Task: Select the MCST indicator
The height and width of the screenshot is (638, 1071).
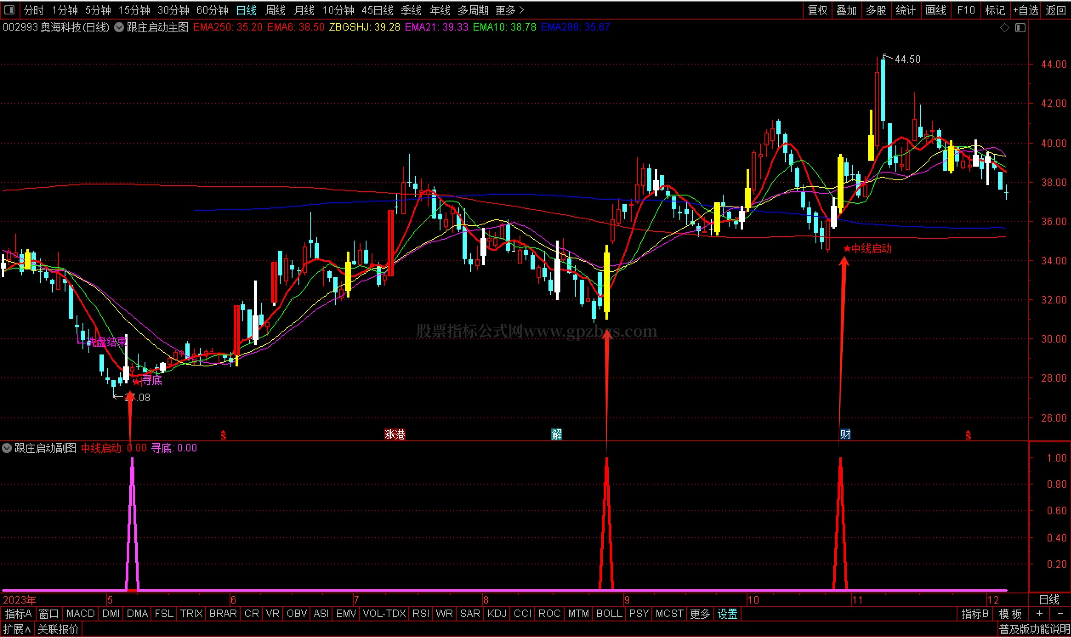Action: (x=669, y=614)
